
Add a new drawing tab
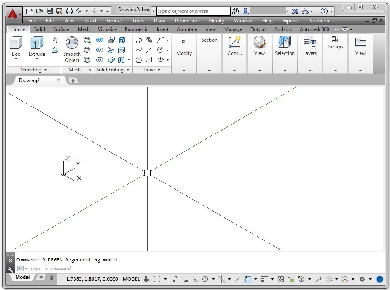pyautogui.click(x=73, y=81)
